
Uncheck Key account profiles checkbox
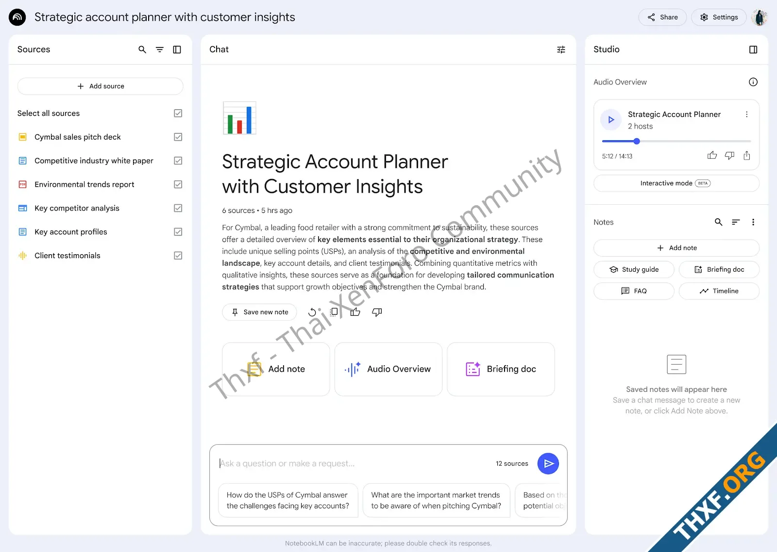click(x=178, y=232)
